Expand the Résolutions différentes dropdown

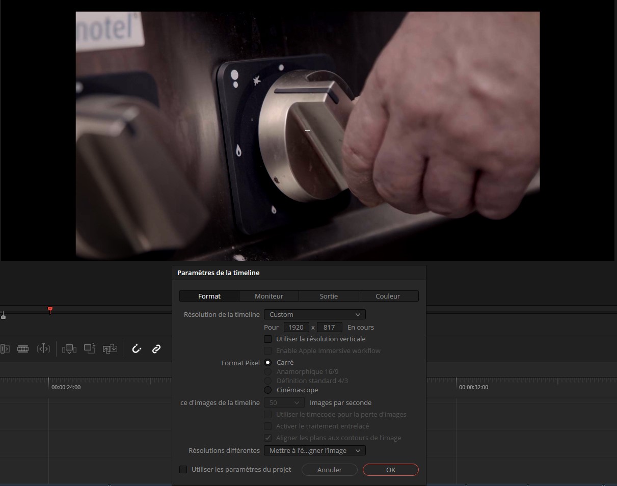[314, 451]
